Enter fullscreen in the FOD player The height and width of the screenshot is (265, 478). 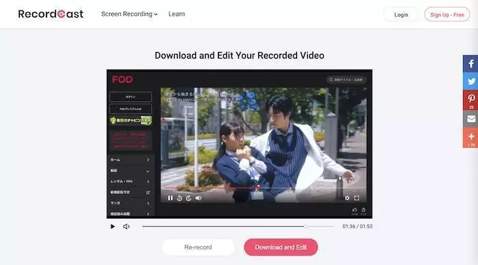tap(356, 198)
